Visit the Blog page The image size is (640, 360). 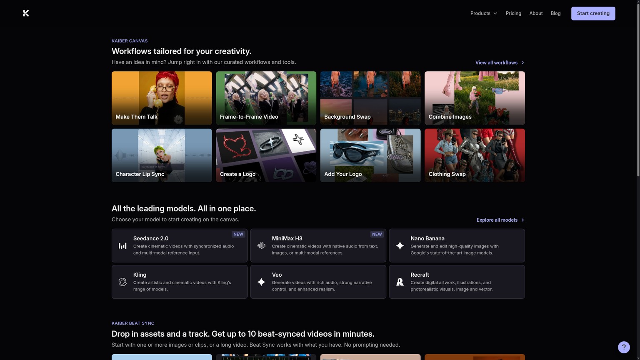[x=555, y=13]
